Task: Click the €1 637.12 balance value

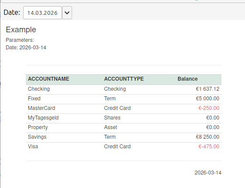Action: click(207, 89)
